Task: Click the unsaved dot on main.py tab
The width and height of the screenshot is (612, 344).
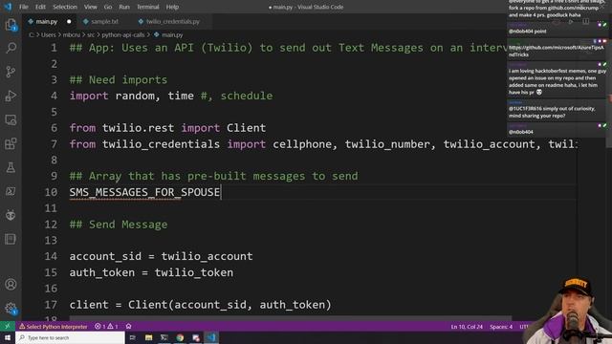Action: tap(69, 21)
